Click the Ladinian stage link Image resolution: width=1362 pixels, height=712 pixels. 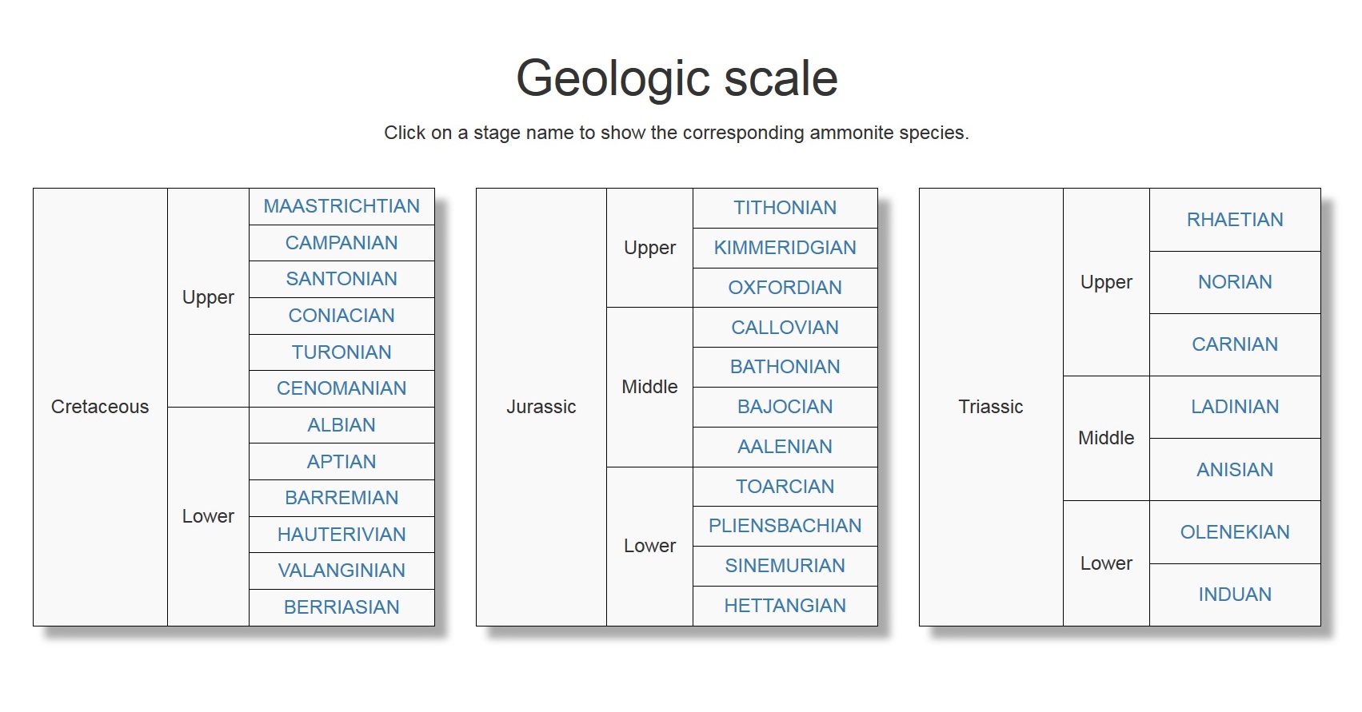1235,407
